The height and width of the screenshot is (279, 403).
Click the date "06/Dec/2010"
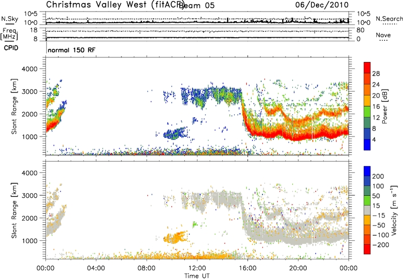[322, 5]
